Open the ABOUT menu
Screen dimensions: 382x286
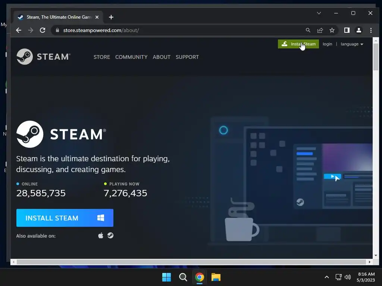click(162, 57)
